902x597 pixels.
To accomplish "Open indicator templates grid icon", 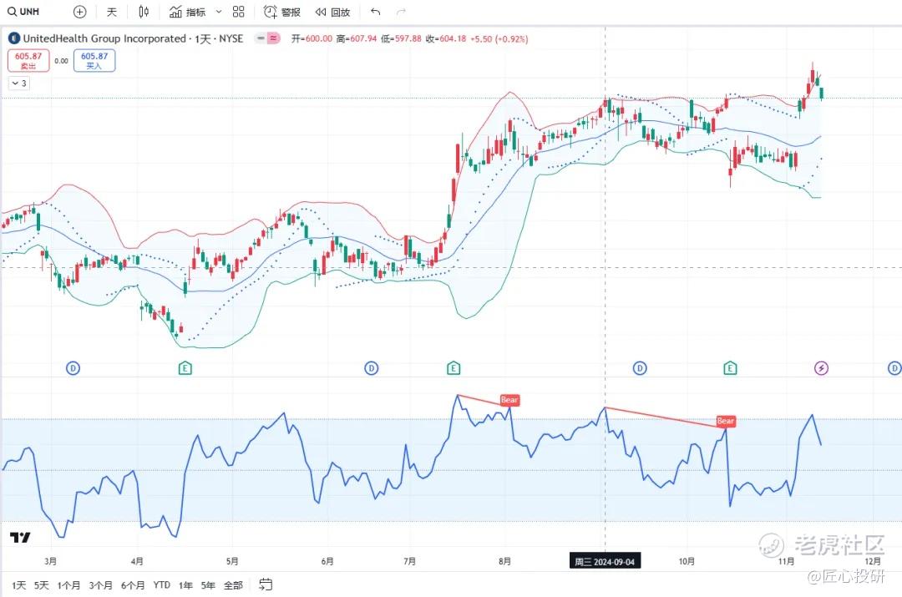I will 239,12.
